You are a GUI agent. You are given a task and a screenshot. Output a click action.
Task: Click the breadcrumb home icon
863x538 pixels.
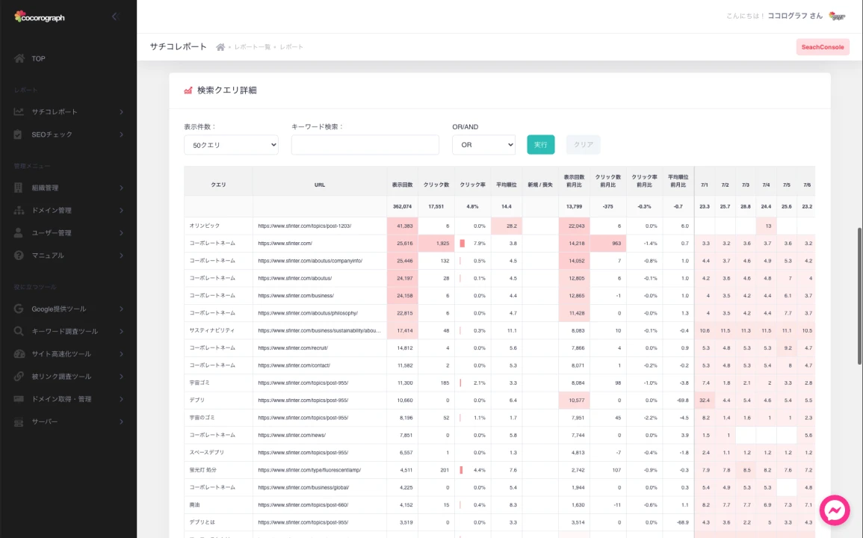[x=220, y=47]
